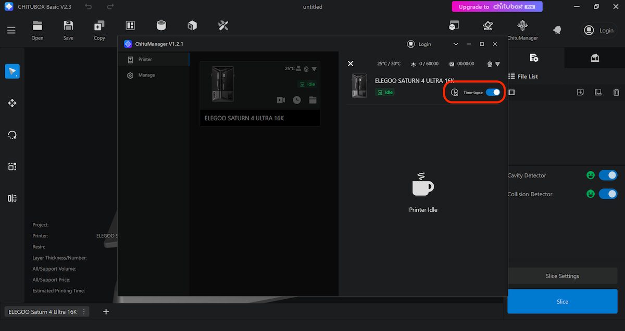
Task: Open camera video icon on printer card
Action: 281,100
